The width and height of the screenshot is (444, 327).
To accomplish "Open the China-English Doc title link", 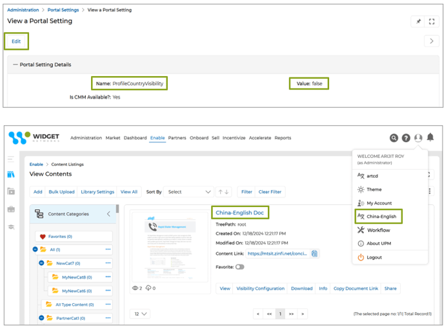I will coord(239,213).
